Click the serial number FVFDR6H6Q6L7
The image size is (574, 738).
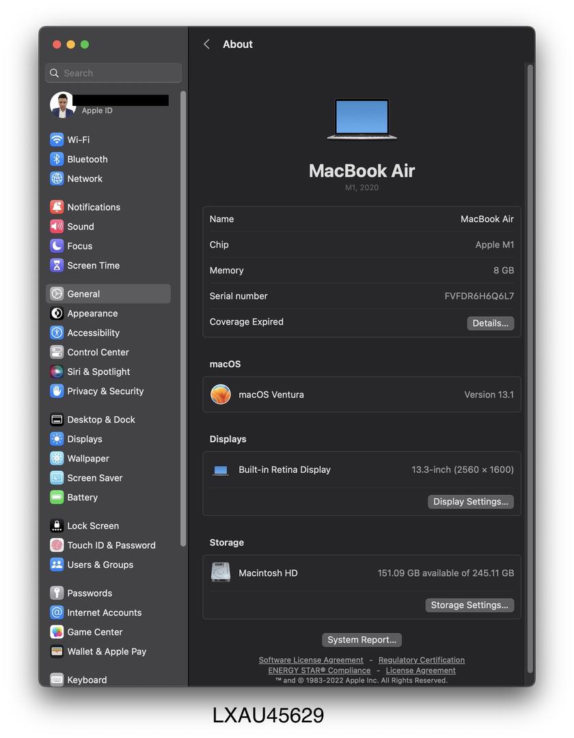pos(479,296)
